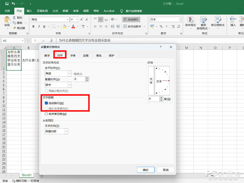The height and width of the screenshot is (183, 244).
Task: Click the Paste icon in the clipboard group
Action: (7, 20)
